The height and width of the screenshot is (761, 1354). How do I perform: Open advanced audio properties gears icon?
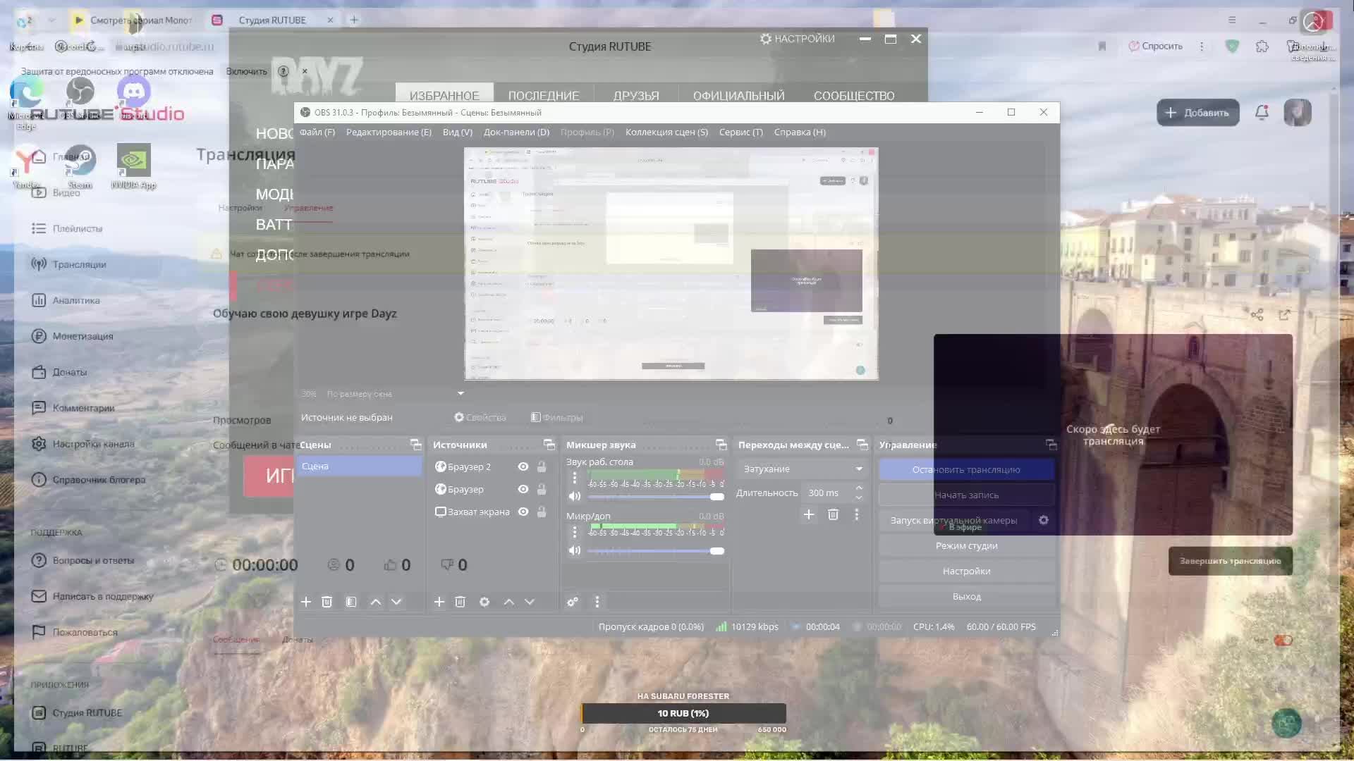coord(573,602)
